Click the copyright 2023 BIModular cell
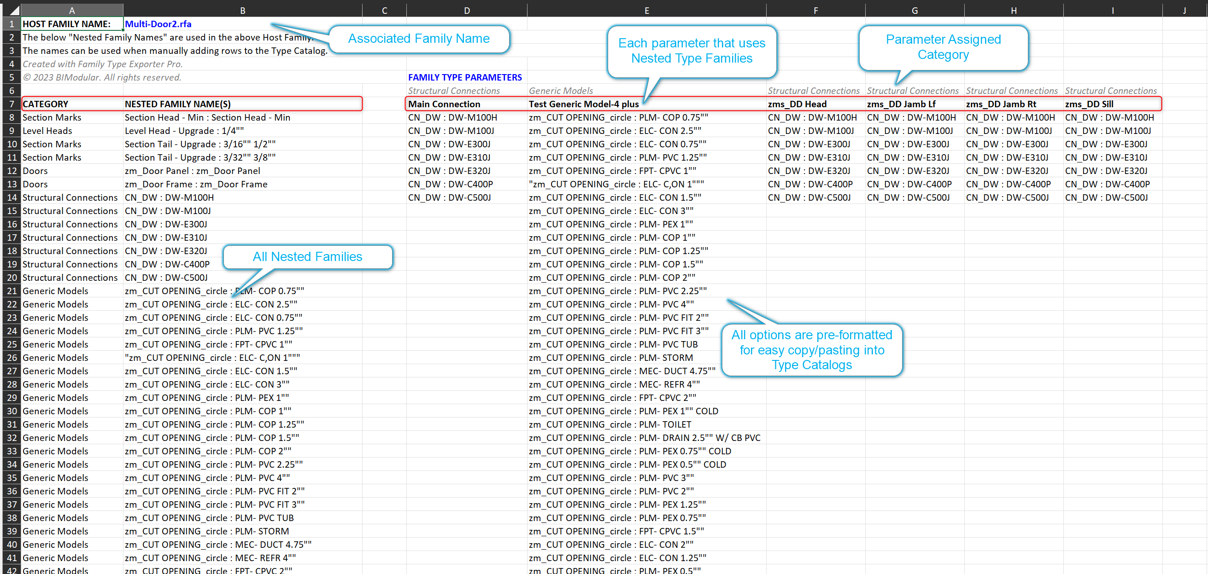 [102, 77]
